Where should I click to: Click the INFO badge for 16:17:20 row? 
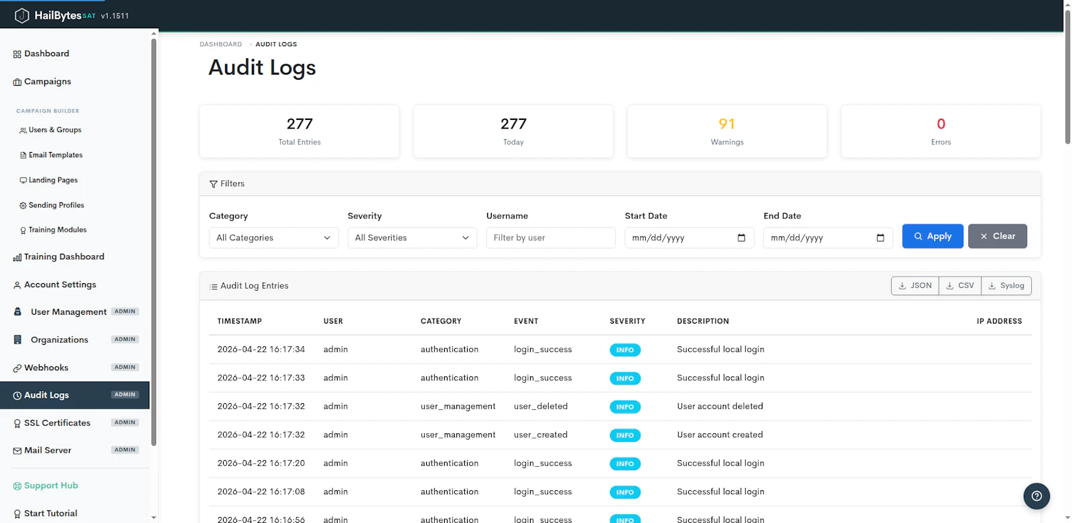[x=625, y=463]
